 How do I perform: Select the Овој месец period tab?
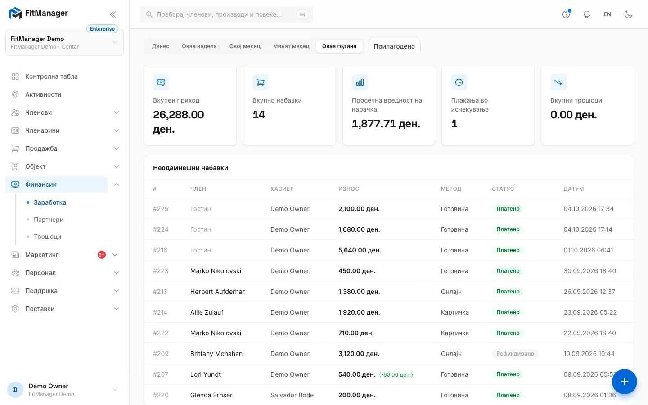(245, 46)
